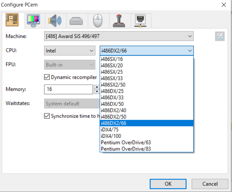Open the Joystick tab

[119, 20]
